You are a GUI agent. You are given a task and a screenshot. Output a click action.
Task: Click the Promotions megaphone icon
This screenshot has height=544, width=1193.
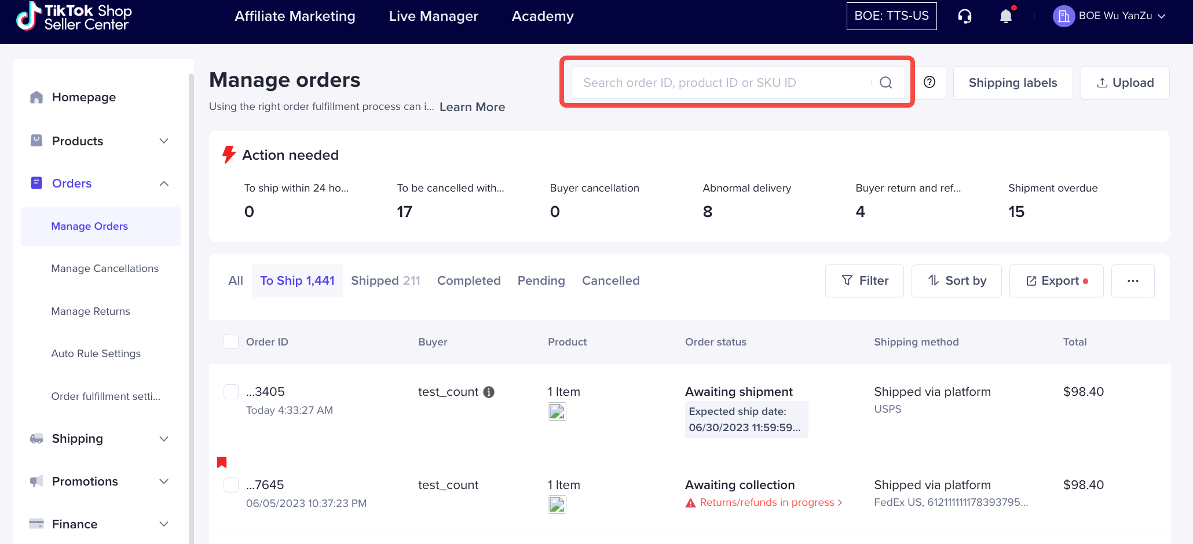36,481
